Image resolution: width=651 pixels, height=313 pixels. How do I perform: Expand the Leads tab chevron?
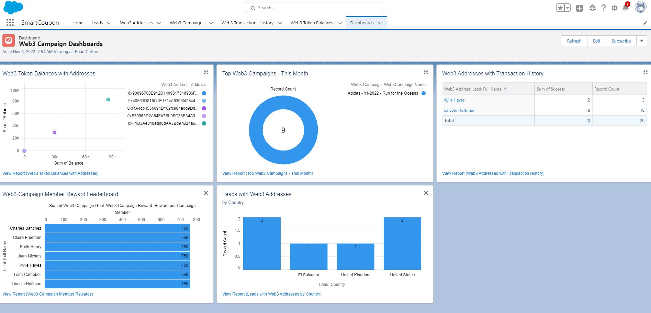109,23
